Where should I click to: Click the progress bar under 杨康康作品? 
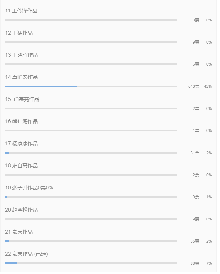coord(91,153)
